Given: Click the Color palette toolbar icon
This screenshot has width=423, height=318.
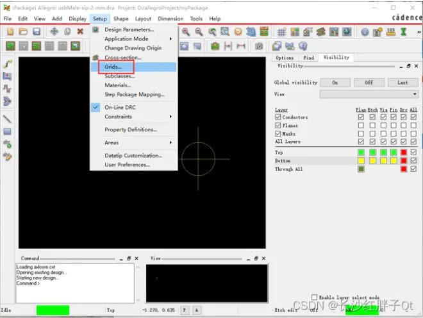Looking at the screenshot, I should tap(295, 32).
